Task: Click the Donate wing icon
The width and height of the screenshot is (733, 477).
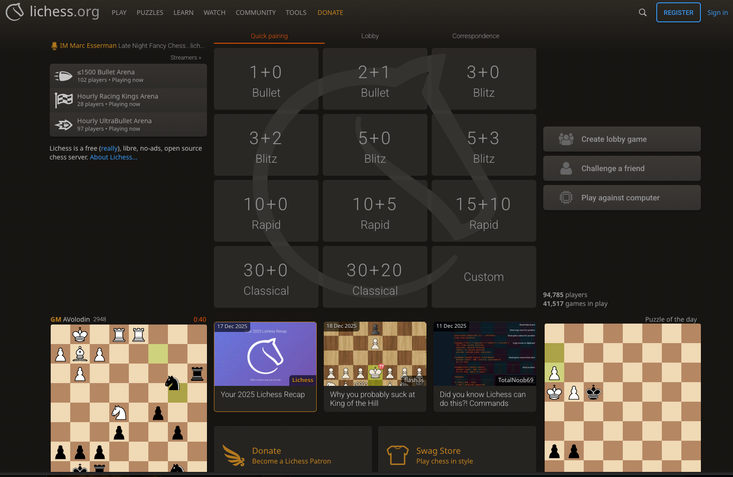Action: pyautogui.click(x=233, y=456)
